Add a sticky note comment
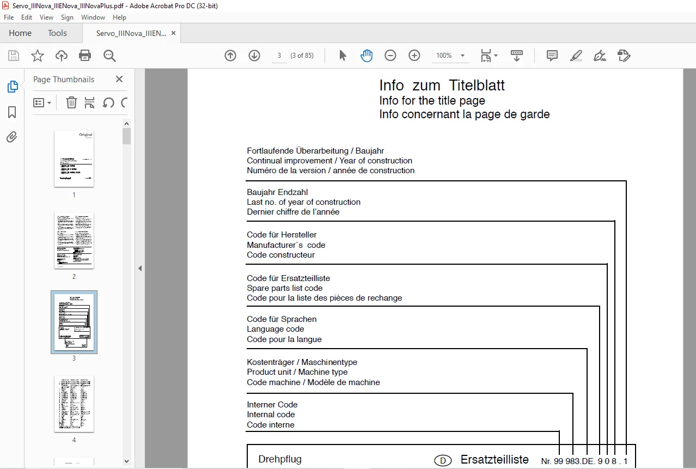The width and height of the screenshot is (696, 469). pos(552,56)
